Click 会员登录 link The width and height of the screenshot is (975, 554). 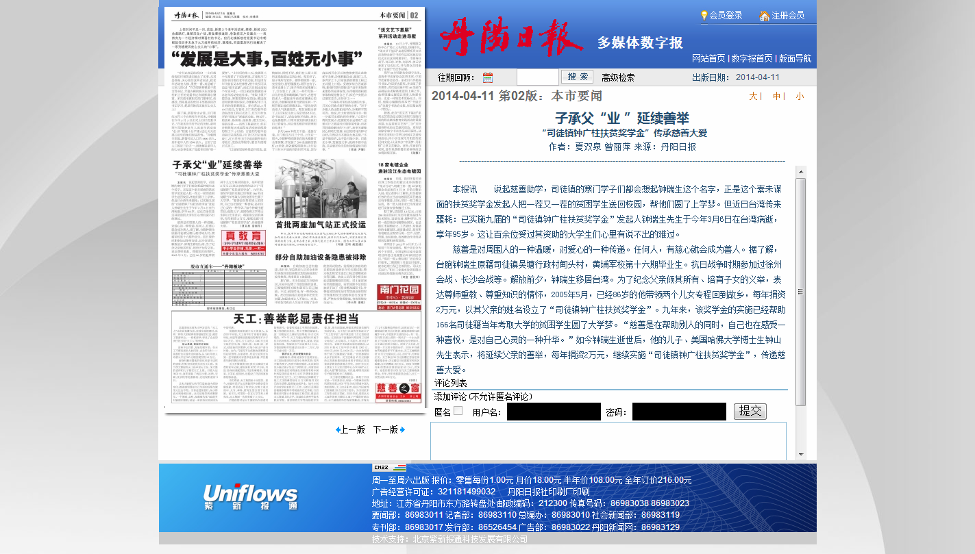point(726,15)
